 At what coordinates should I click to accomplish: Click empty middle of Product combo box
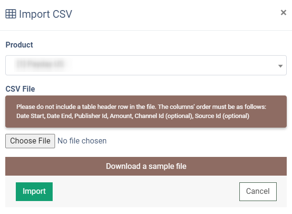[168, 65]
